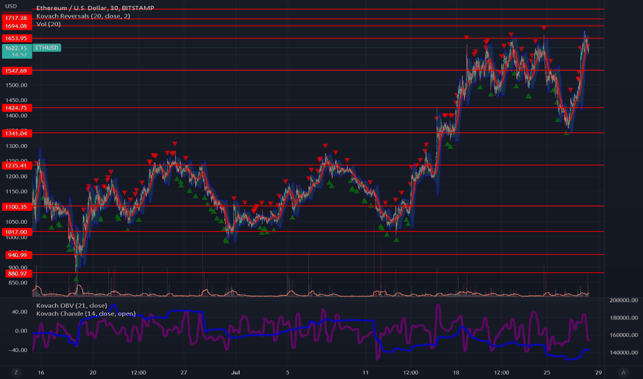Image resolution: width=643 pixels, height=379 pixels.
Task: Click the 880.97 red price label
Action: coord(18,274)
